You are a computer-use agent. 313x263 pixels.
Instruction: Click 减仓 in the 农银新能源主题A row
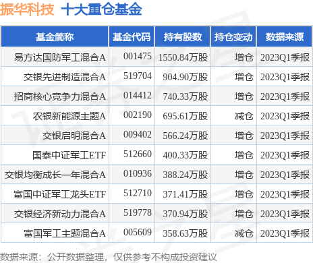click(244, 116)
